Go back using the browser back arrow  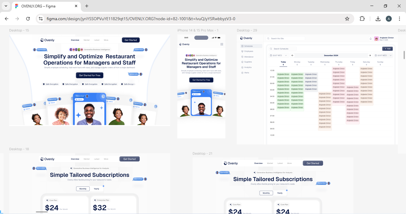click(x=7, y=19)
